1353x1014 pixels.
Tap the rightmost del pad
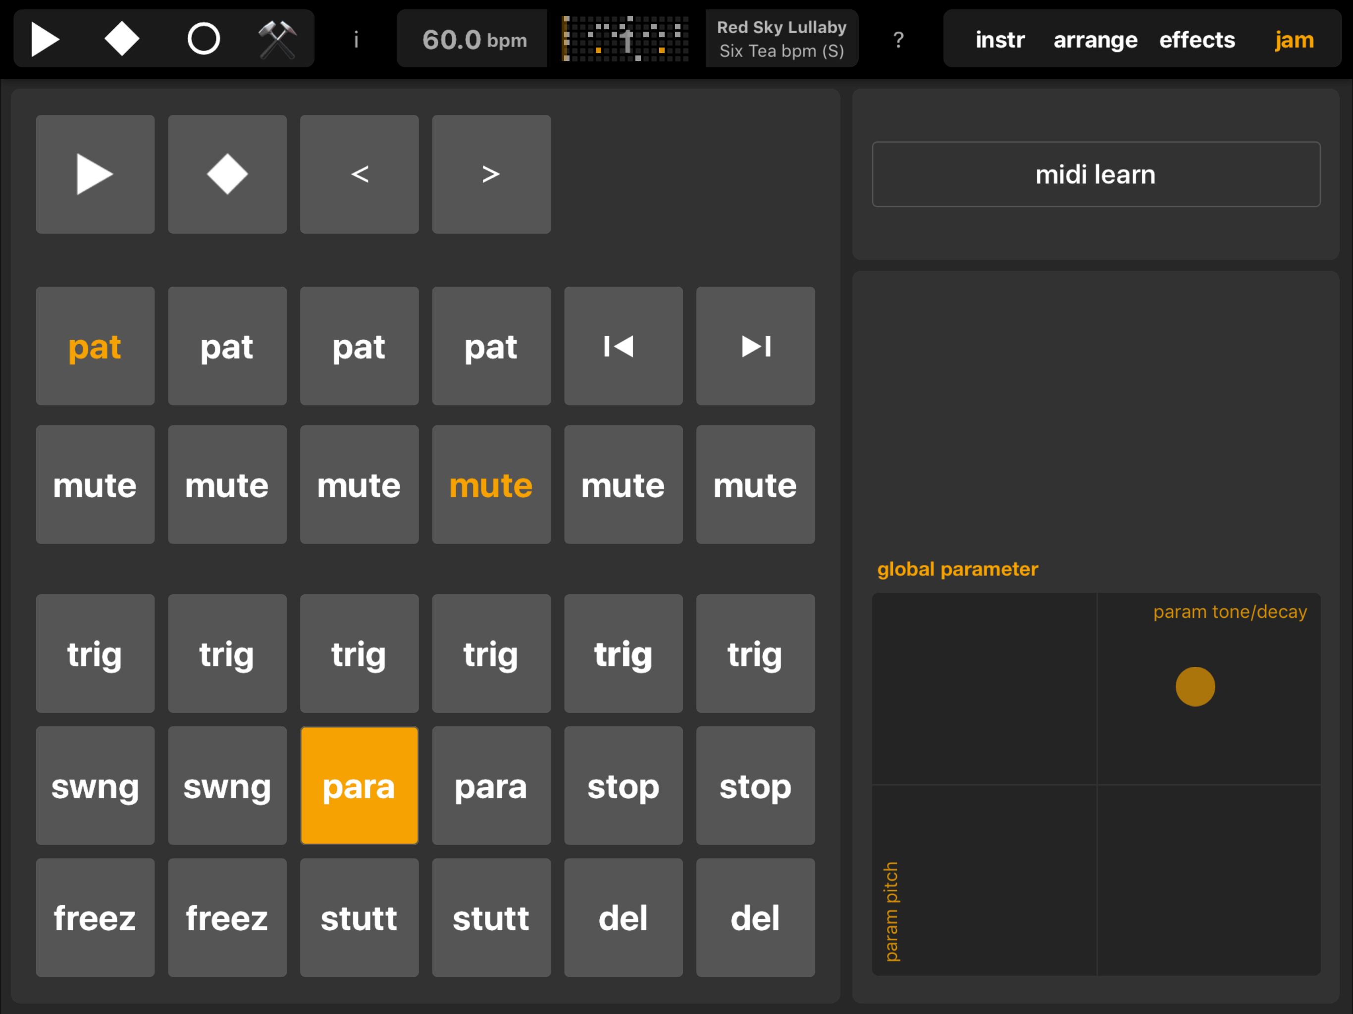click(x=756, y=918)
